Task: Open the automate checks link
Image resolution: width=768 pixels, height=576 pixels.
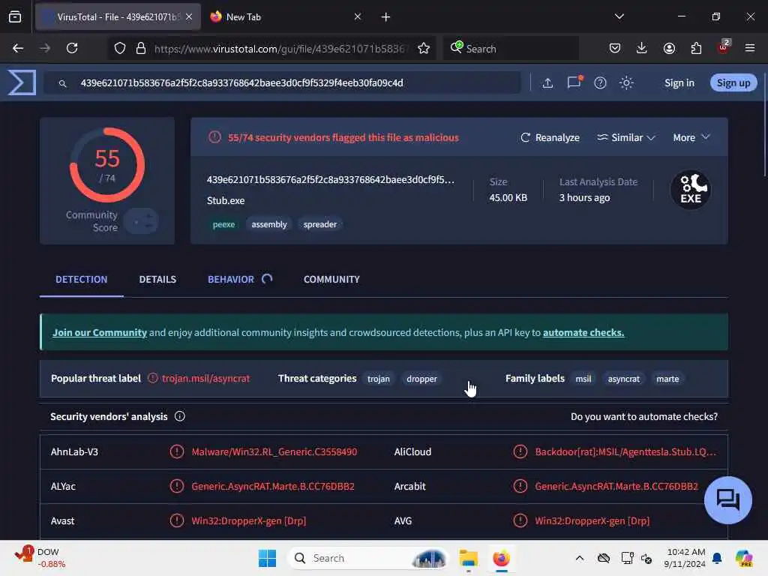Action: point(583,332)
